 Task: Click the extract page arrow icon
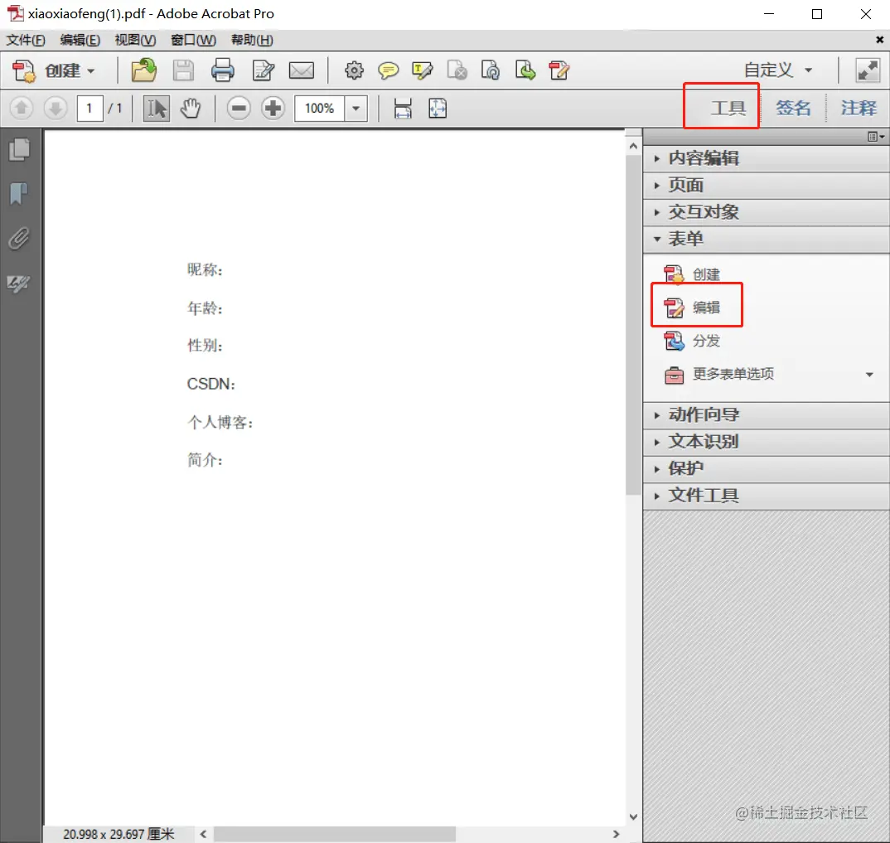[525, 70]
